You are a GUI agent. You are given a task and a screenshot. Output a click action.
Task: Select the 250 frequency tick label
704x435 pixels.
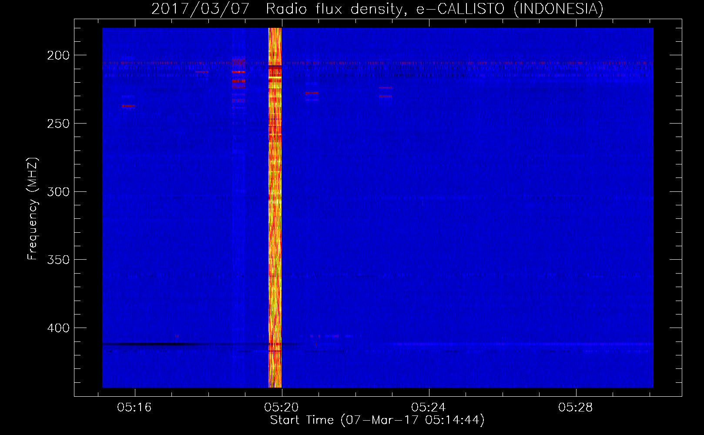click(58, 124)
